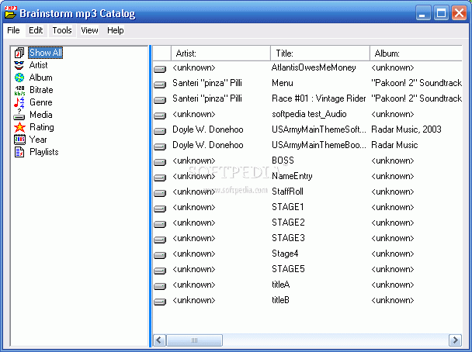Sort by the Album: column header

point(416,53)
